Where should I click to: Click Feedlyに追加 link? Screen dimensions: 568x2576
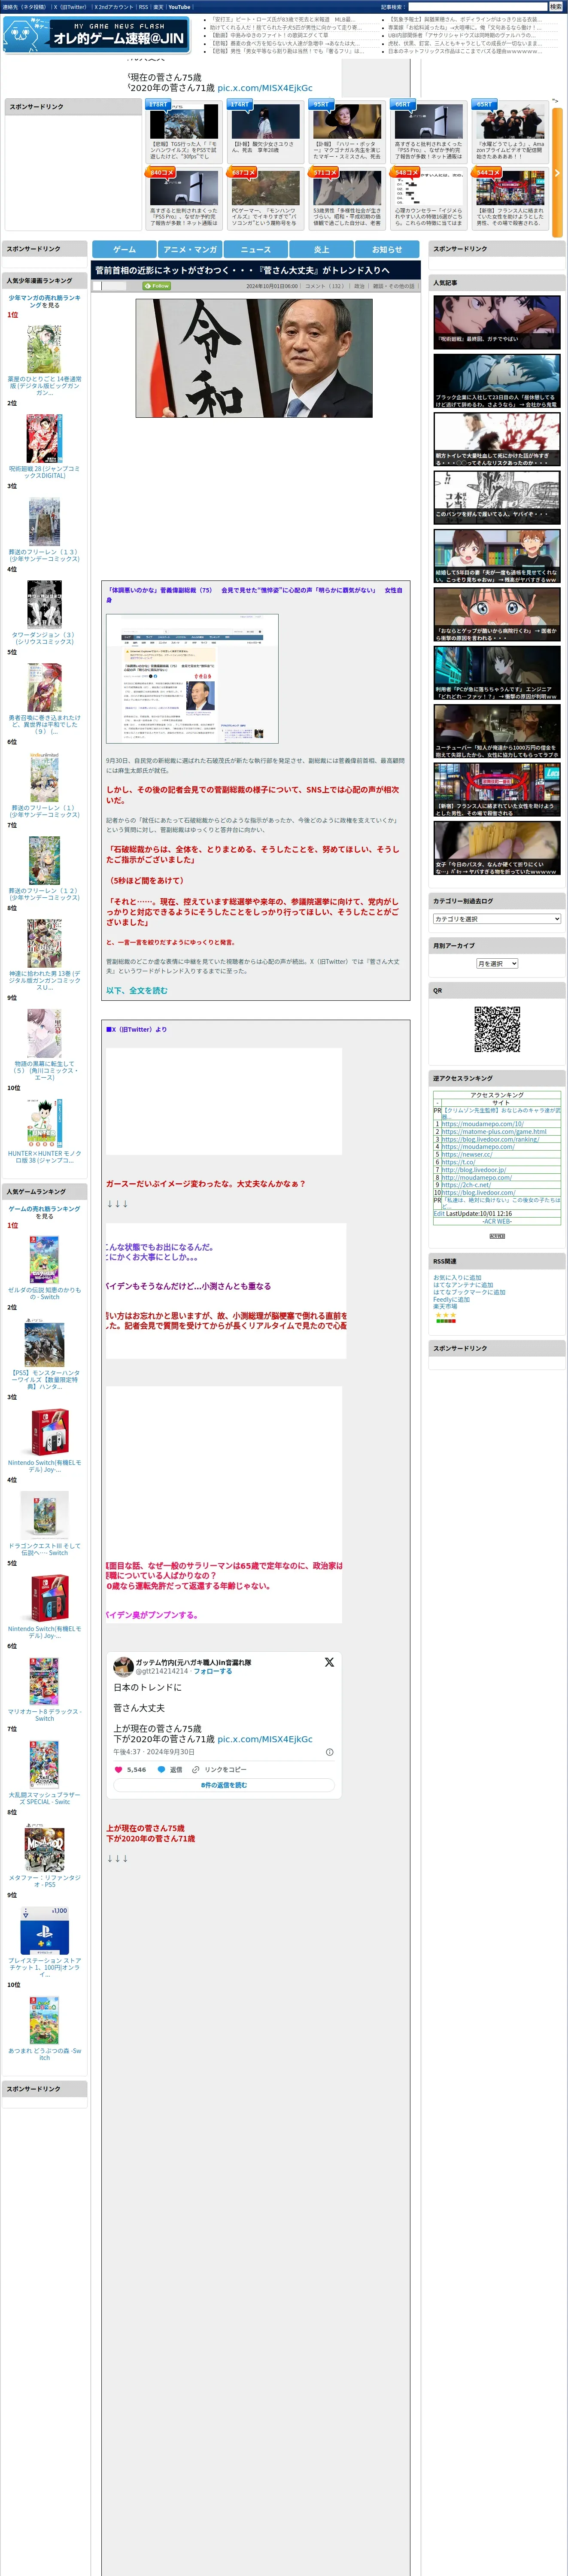coord(452,1299)
